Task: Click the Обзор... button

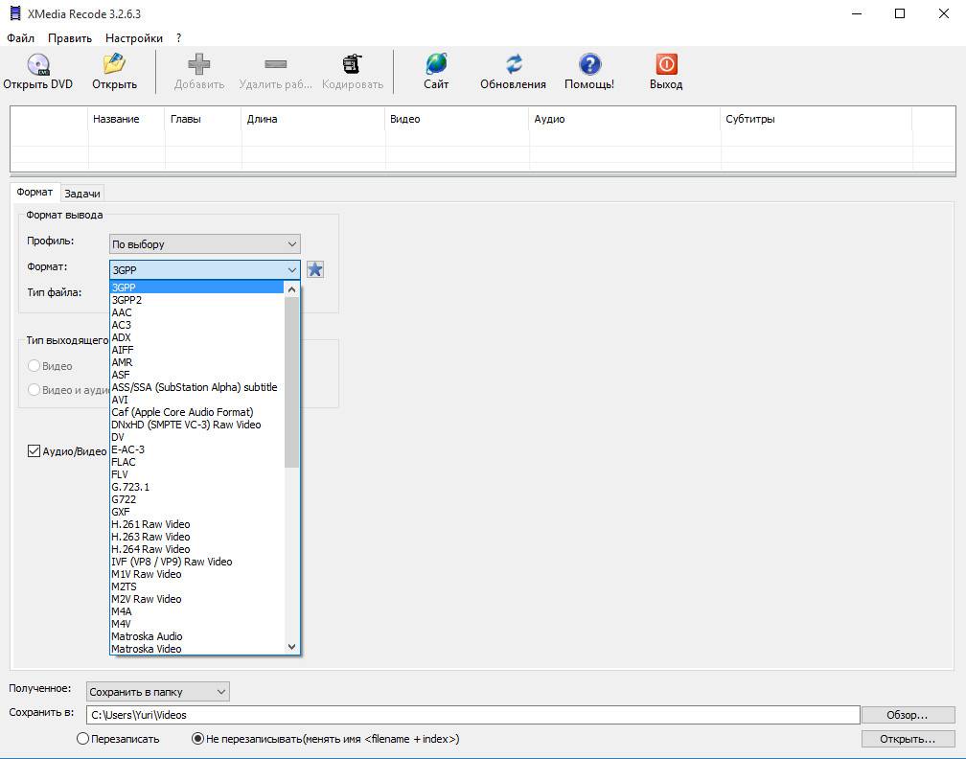Action: pos(907,715)
